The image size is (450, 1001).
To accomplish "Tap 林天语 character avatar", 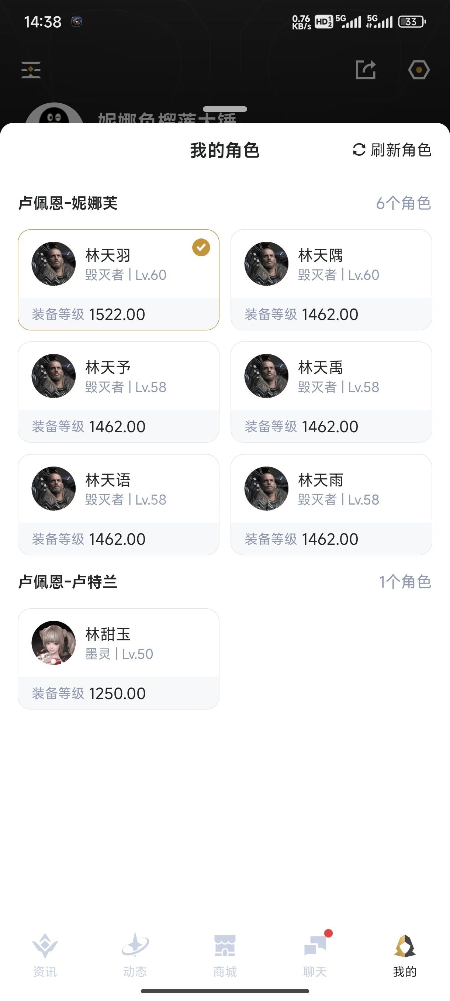I will (x=53, y=488).
